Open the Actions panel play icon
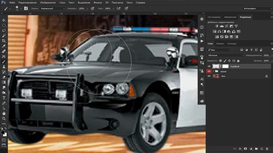273x153 pixels. click(202, 41)
